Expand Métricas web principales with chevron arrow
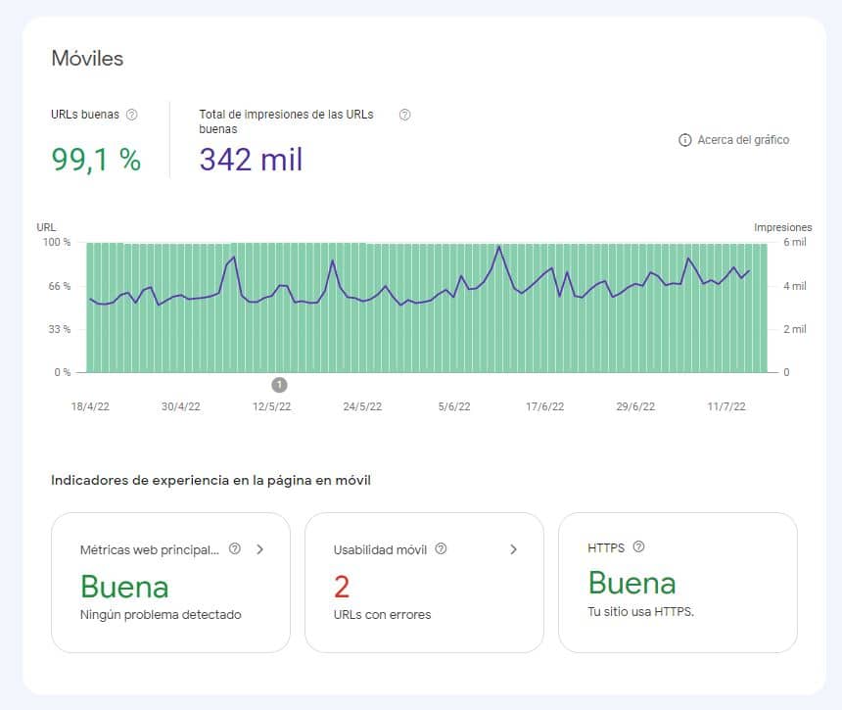 (260, 549)
